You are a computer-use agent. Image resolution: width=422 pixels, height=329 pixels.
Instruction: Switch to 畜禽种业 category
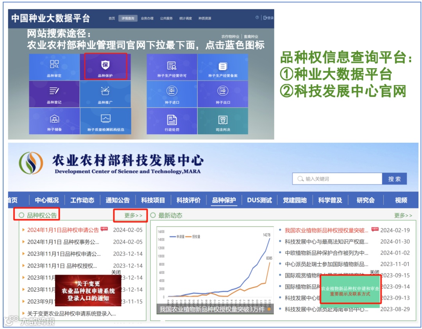tap(251, 36)
